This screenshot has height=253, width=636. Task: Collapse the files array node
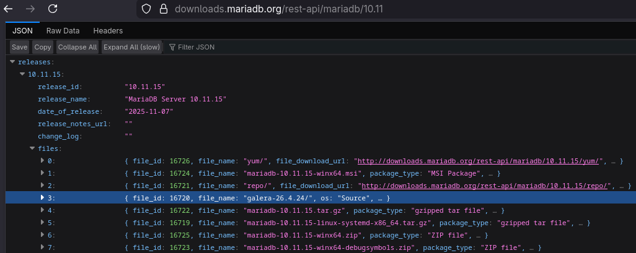33,148
